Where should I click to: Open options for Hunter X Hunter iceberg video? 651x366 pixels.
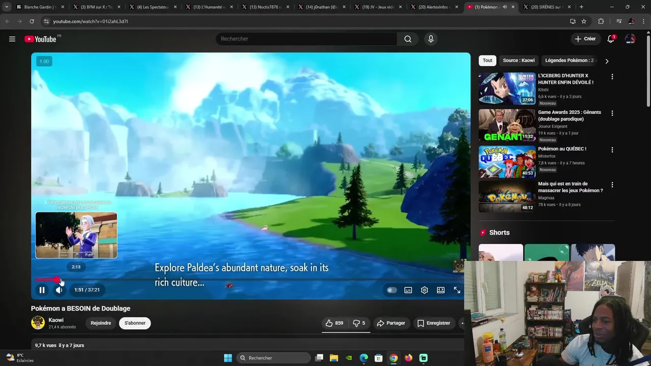tap(612, 77)
